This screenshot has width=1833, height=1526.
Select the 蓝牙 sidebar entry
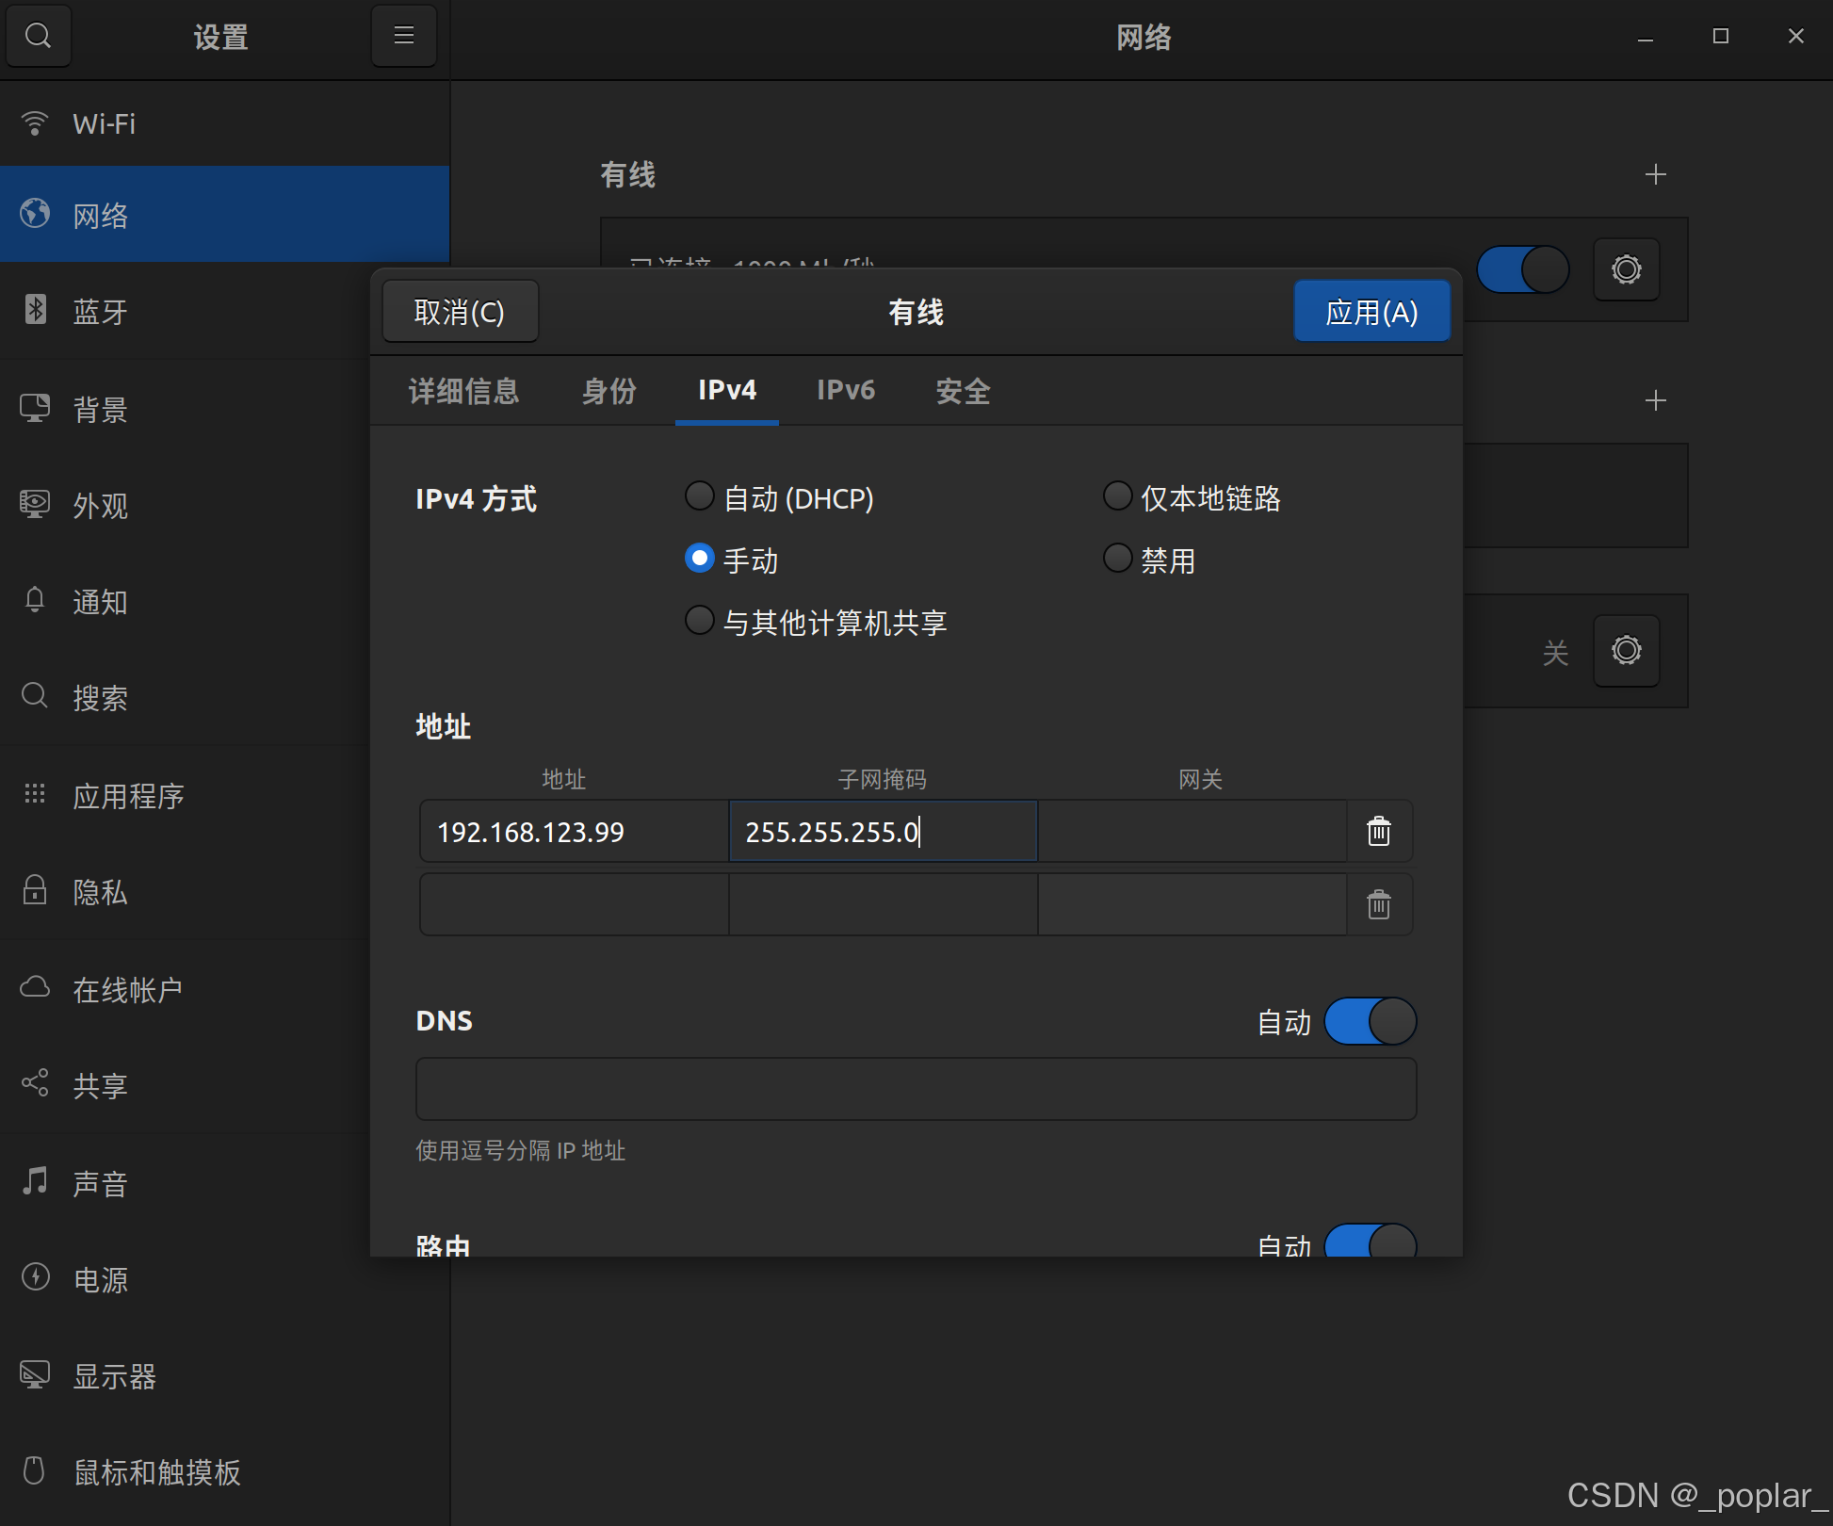tap(101, 312)
